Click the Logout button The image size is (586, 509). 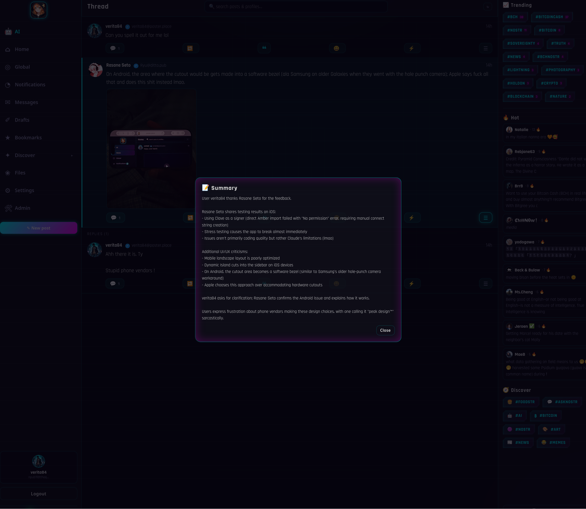point(39,494)
